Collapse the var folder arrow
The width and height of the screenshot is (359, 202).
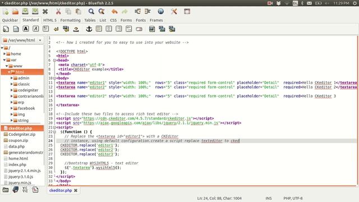(x=4, y=60)
